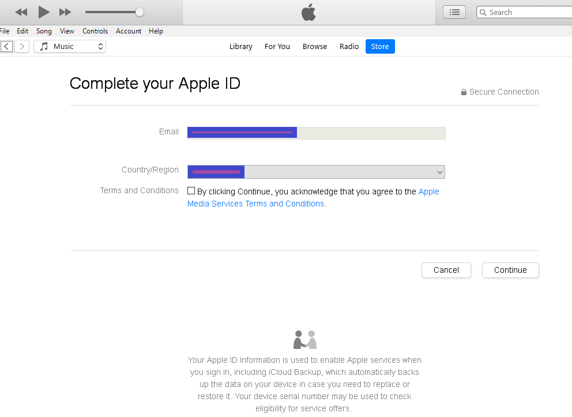Click the Cancel button
572x417 pixels.
click(x=446, y=270)
